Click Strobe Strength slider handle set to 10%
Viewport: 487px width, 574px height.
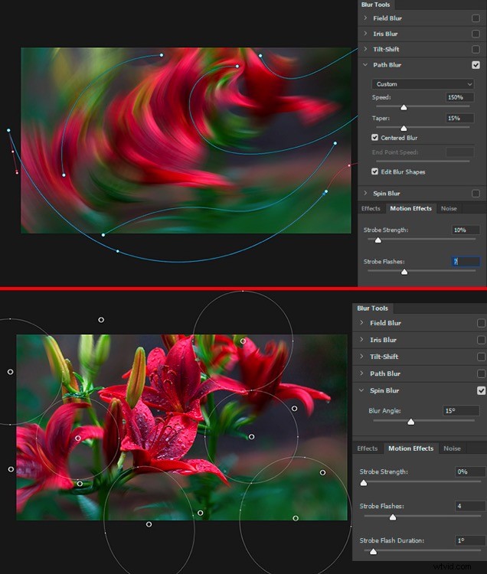click(x=378, y=240)
